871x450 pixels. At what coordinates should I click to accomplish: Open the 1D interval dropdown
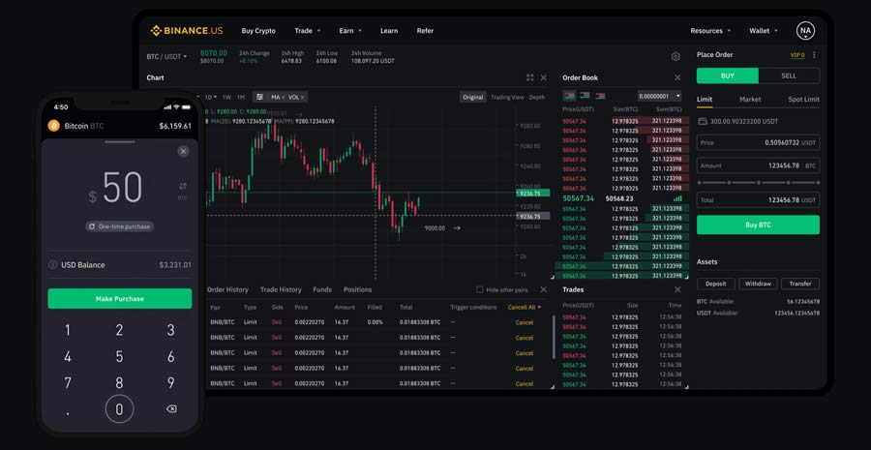click(211, 97)
